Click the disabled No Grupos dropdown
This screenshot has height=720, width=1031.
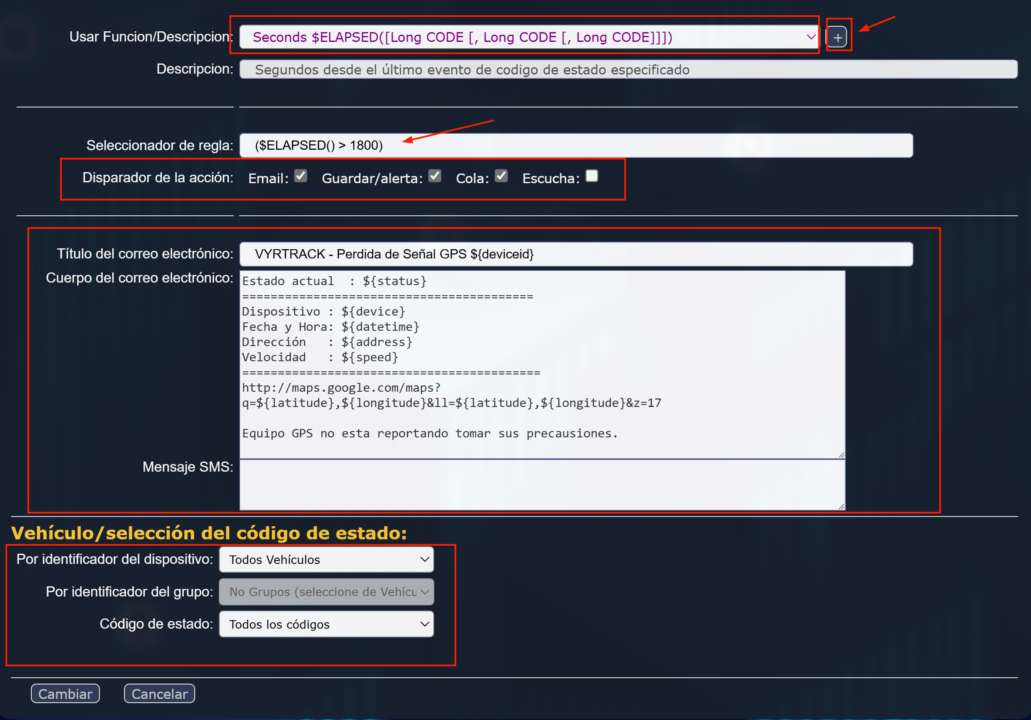click(x=326, y=592)
